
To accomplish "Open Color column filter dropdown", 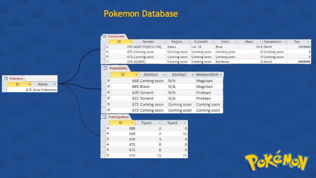I will click(x=237, y=42).
